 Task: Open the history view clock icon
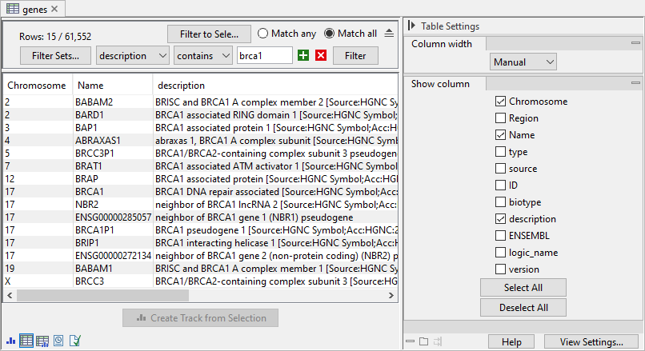58,341
